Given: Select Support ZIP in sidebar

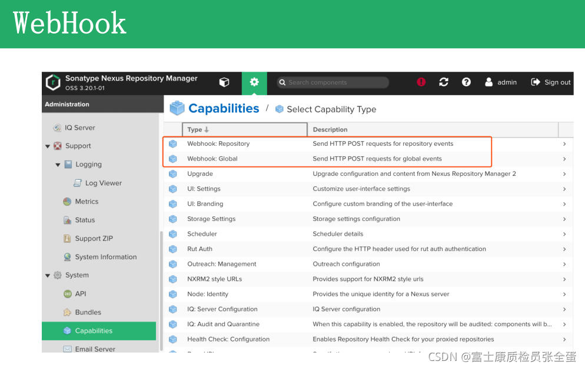Looking at the screenshot, I should [94, 238].
